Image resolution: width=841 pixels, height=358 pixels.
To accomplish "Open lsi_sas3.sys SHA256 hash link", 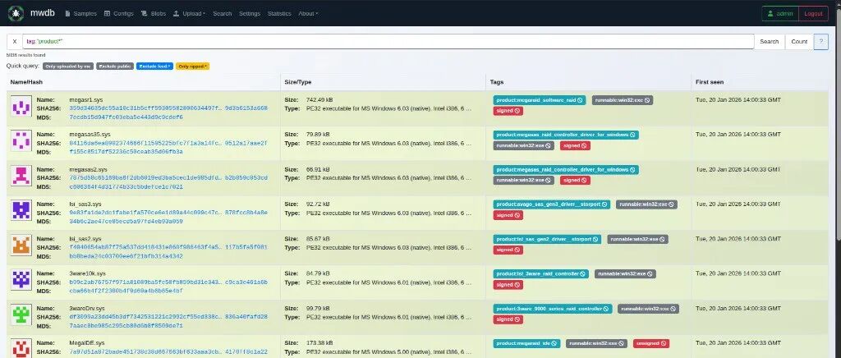I will (168, 213).
